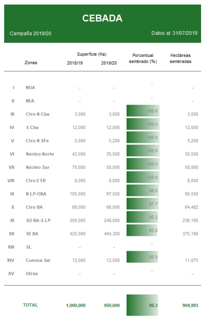This screenshot has height=322, width=221.
Task: Click the 95.0 bar for Cuenca Sal
Action: coord(142,257)
